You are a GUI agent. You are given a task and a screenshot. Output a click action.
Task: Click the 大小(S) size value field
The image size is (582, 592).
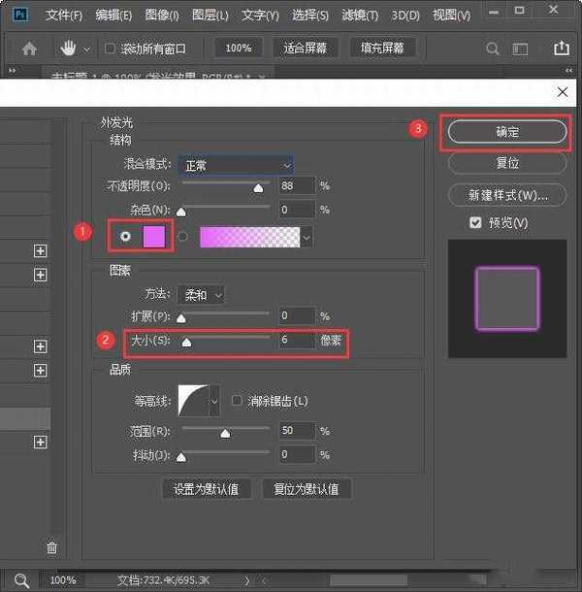click(297, 341)
